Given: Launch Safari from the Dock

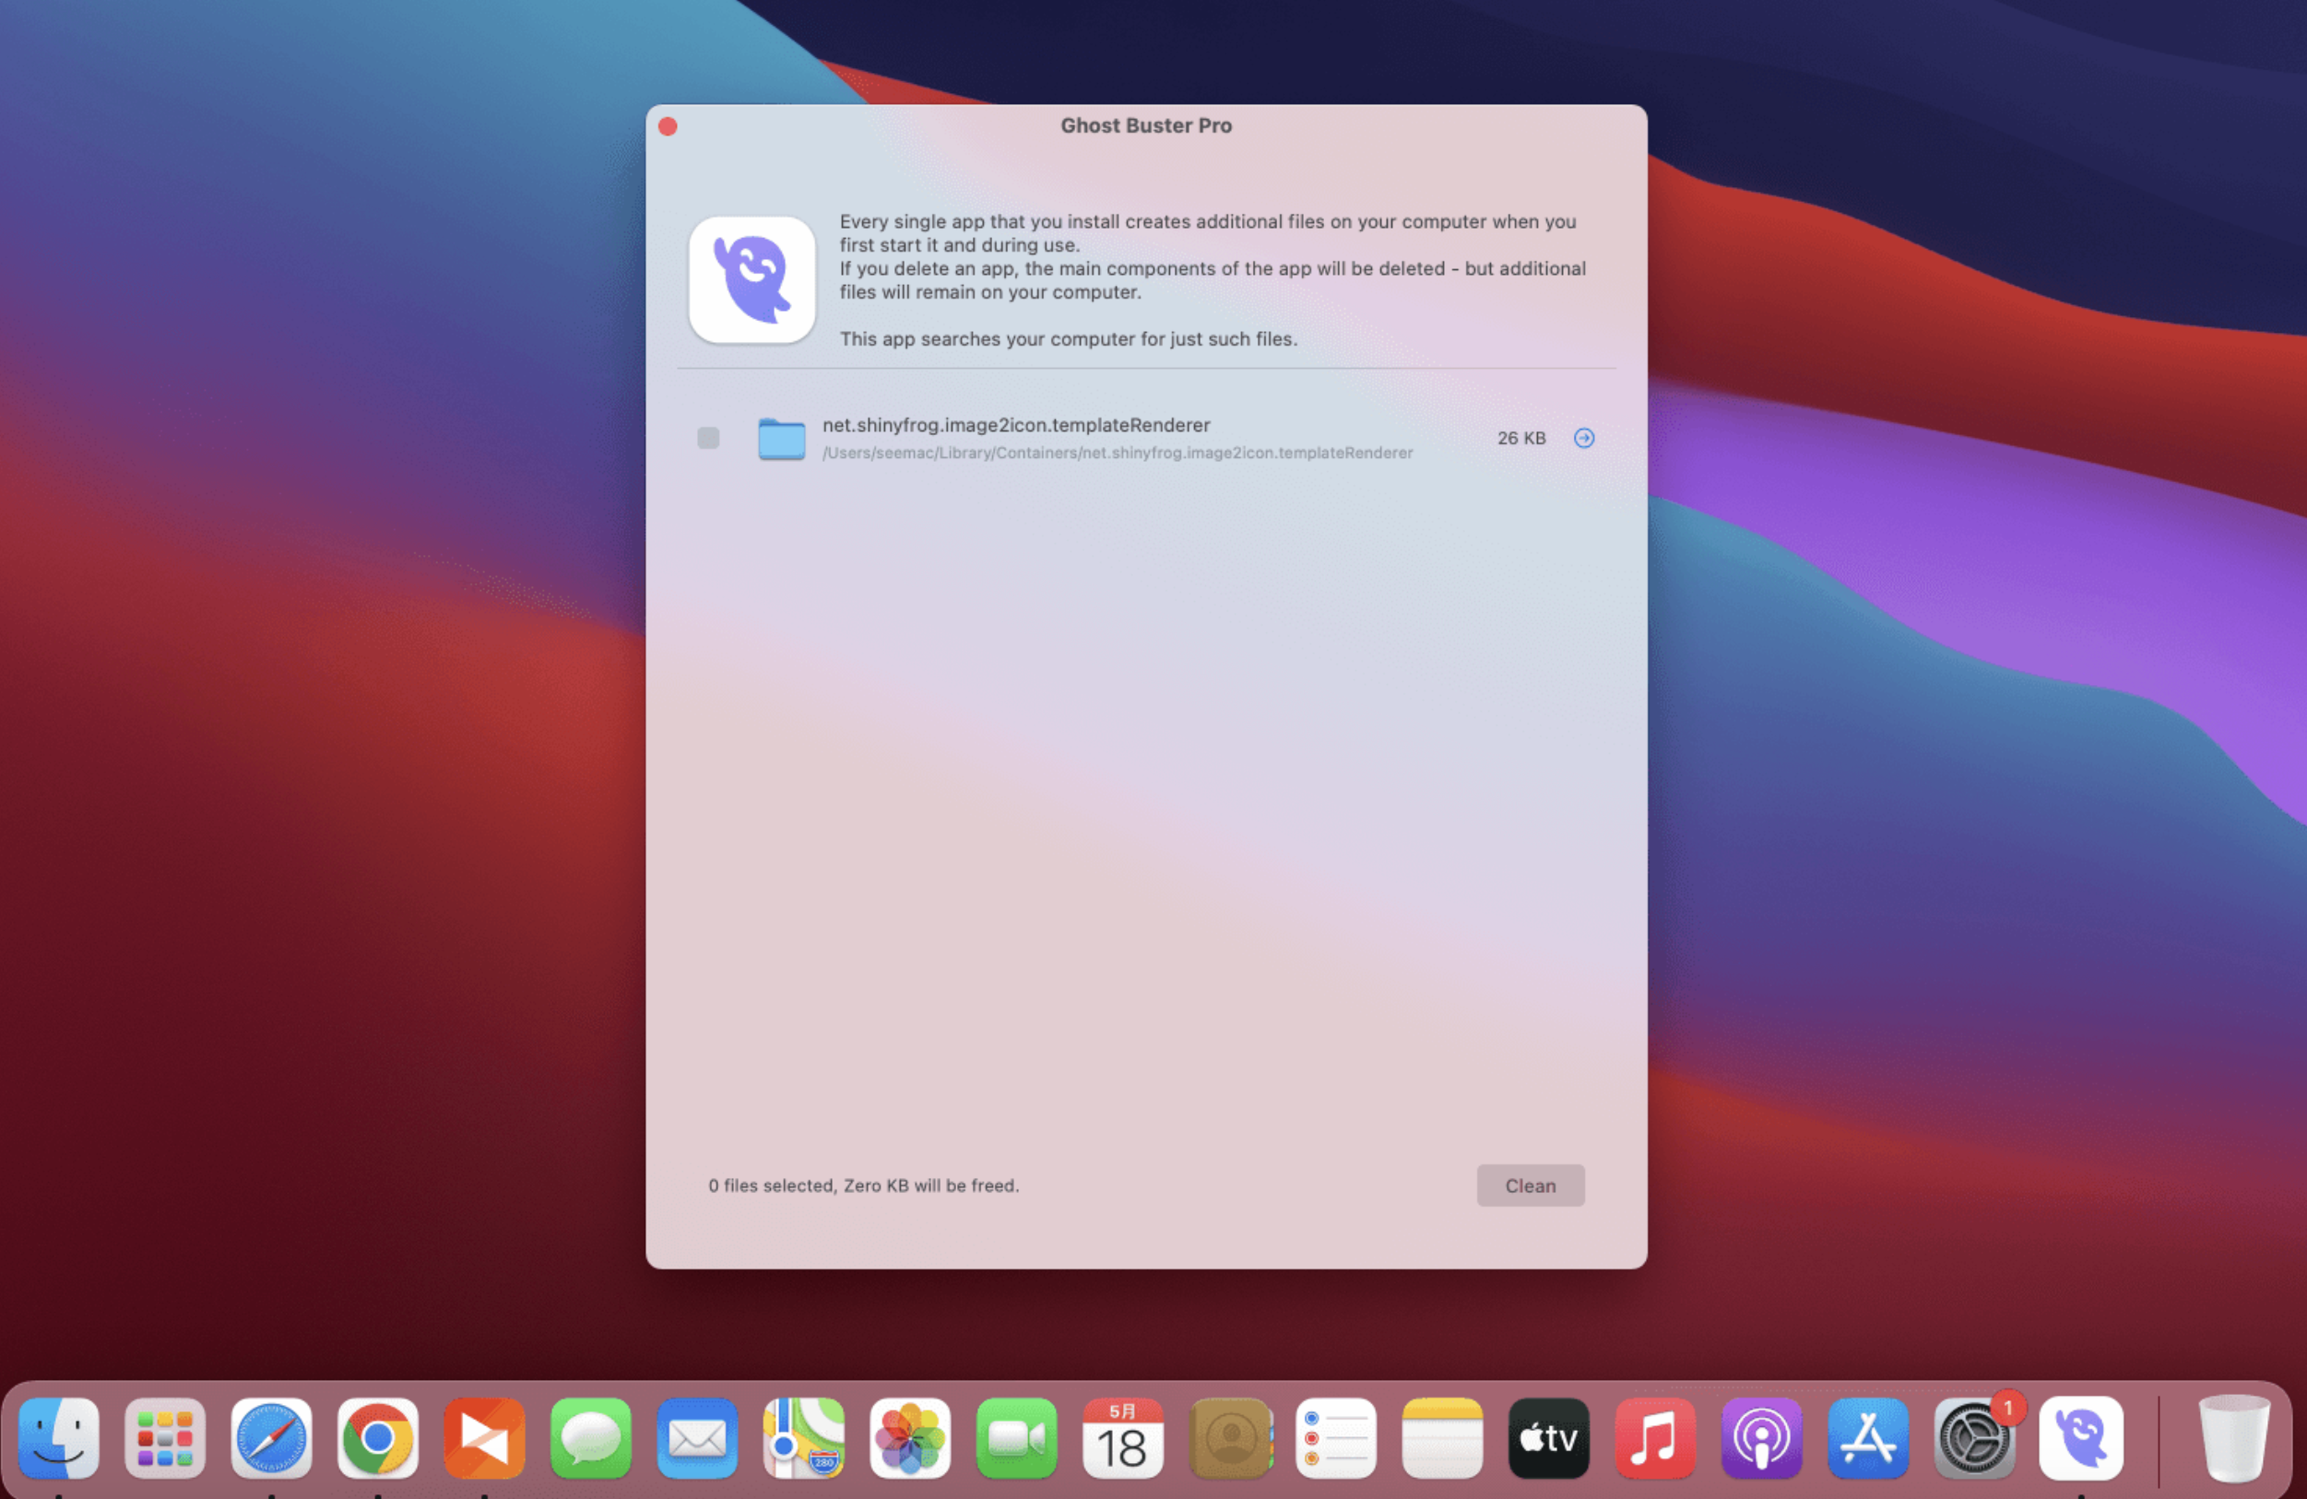Looking at the screenshot, I should tap(272, 1439).
